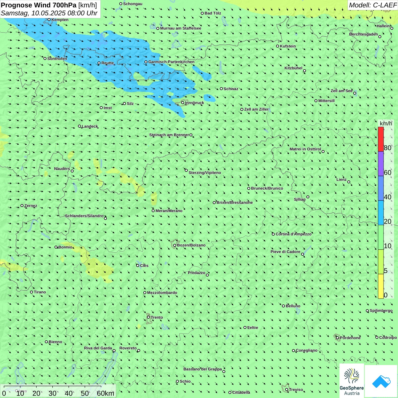Screen dimensions: 398x398
Task: Click the Bienno label
Action: click(x=55, y=342)
